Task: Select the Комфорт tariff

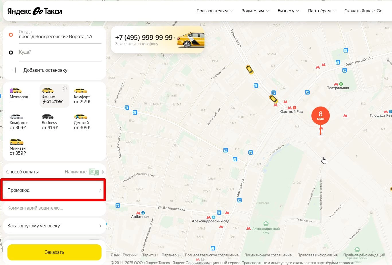Action: pyautogui.click(x=81, y=96)
